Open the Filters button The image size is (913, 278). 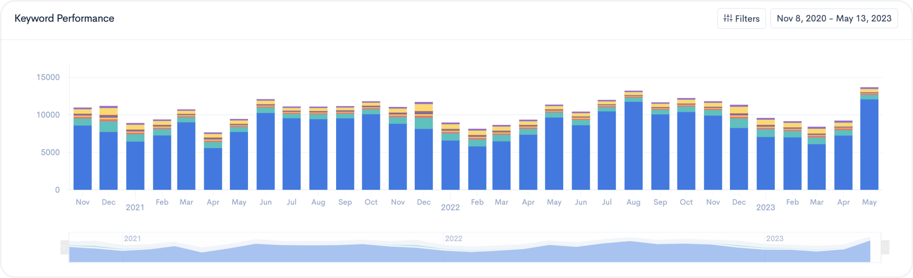click(x=741, y=19)
